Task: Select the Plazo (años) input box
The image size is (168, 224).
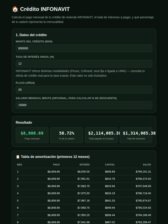Action: (x=84, y=89)
